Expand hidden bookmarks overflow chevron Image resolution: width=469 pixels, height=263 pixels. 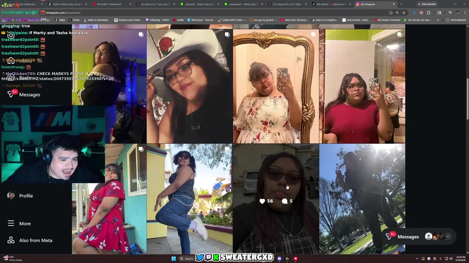point(438,20)
